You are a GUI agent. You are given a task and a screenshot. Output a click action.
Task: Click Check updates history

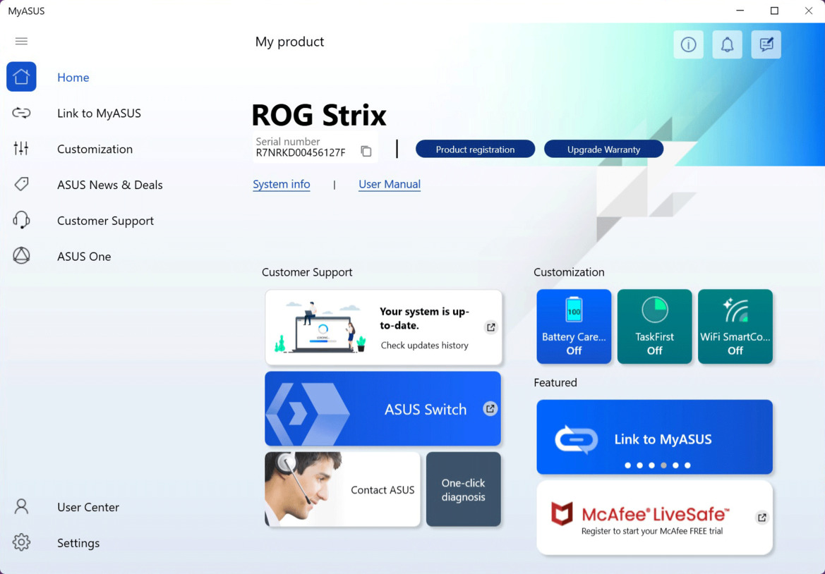[x=425, y=346]
